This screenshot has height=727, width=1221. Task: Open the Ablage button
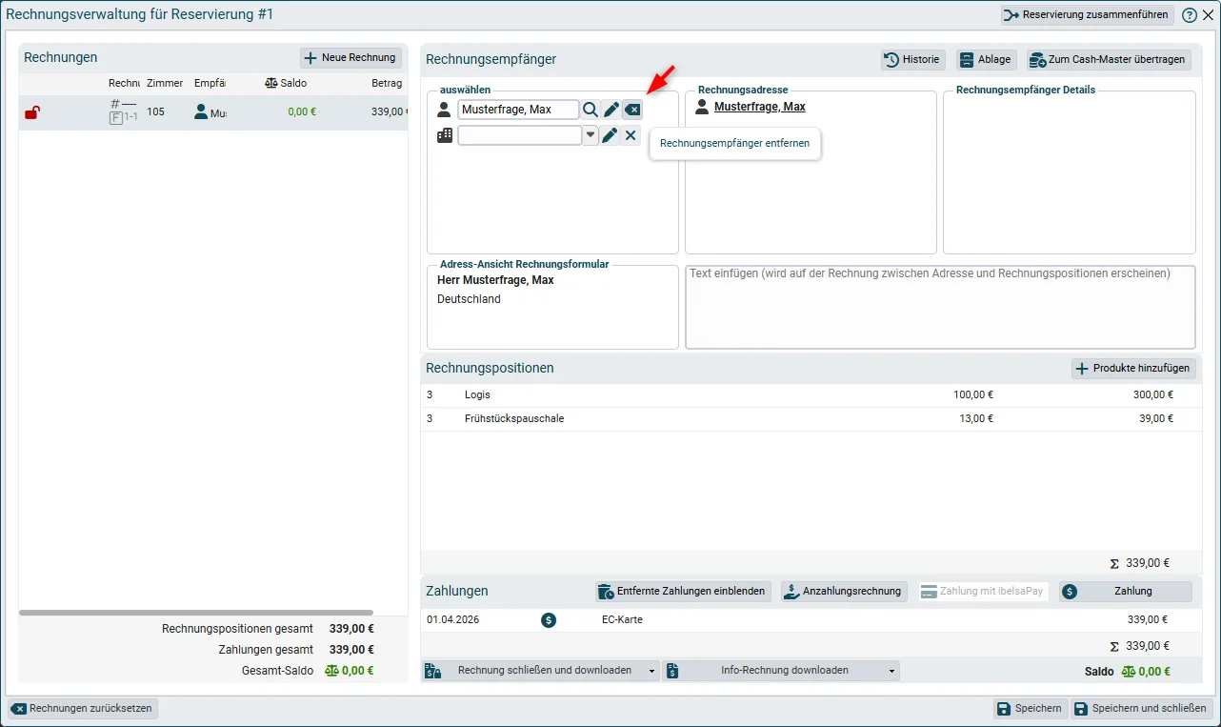(x=986, y=60)
